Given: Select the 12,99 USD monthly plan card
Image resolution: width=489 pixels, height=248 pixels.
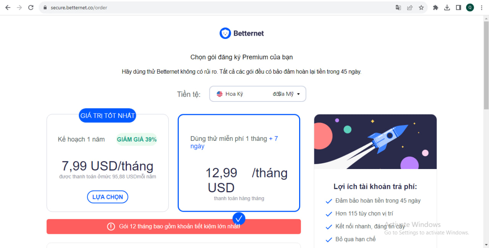Looking at the screenshot, I should point(239,163).
